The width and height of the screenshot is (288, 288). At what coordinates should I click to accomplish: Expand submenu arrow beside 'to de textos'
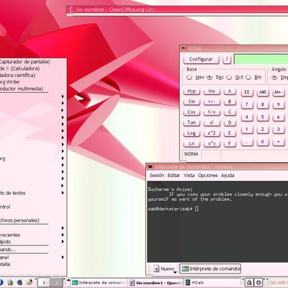tap(63, 193)
